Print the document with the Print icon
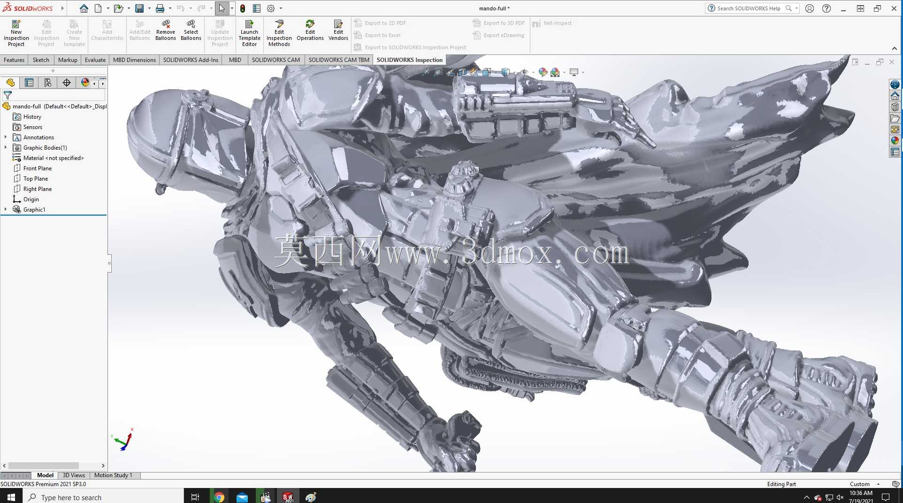Screen dimensions: 903x503 tap(160, 8)
